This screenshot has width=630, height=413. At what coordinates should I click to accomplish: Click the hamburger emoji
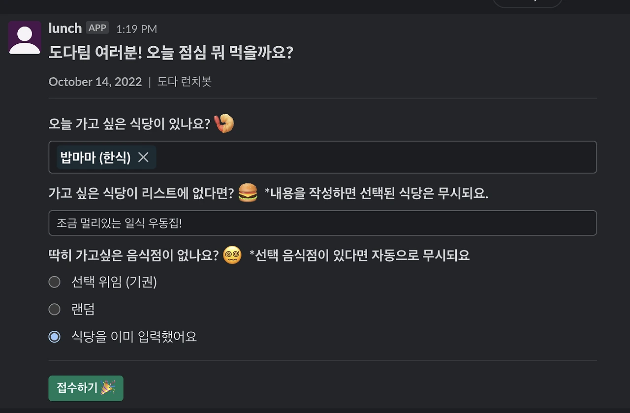pos(248,192)
